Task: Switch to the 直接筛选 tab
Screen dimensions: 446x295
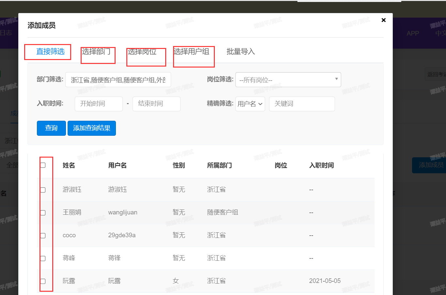Action: point(50,52)
